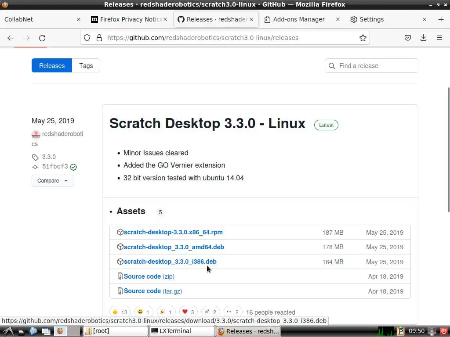Click the heart reaction
This screenshot has height=337, width=450.
(x=189, y=312)
